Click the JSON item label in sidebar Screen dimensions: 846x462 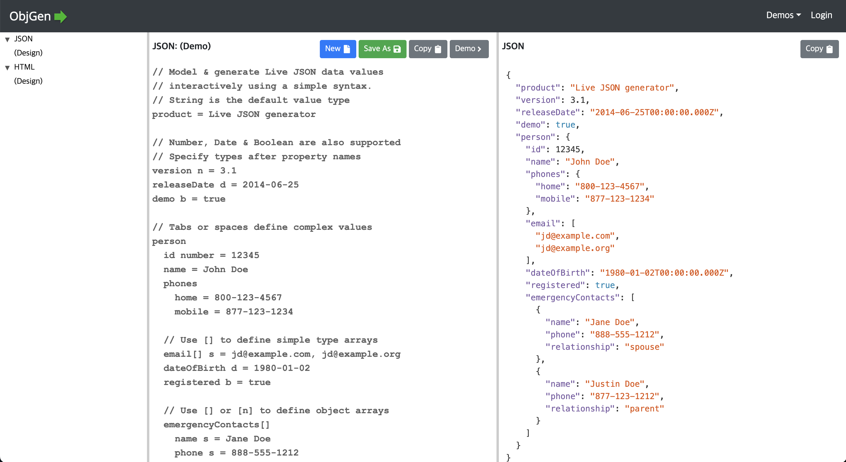23,39
